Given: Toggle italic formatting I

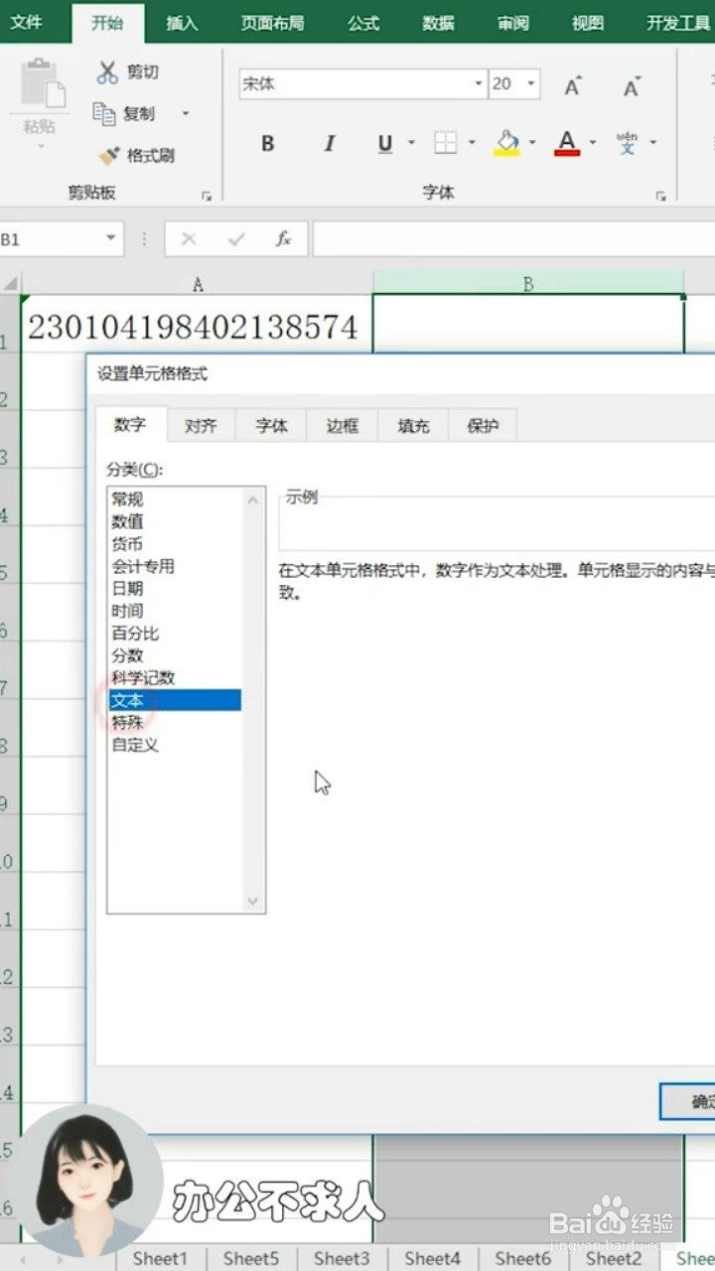Looking at the screenshot, I should click(330, 143).
